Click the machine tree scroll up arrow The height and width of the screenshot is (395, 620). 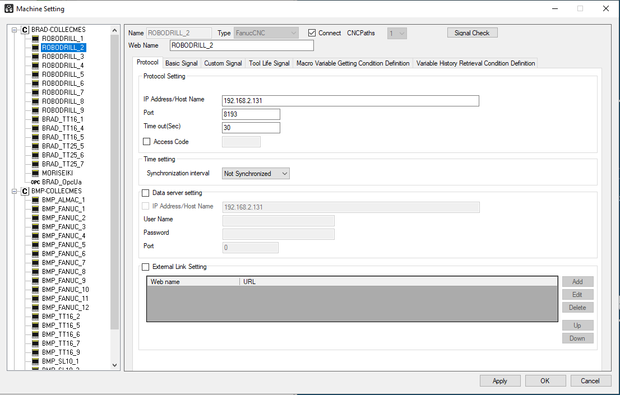(x=115, y=30)
